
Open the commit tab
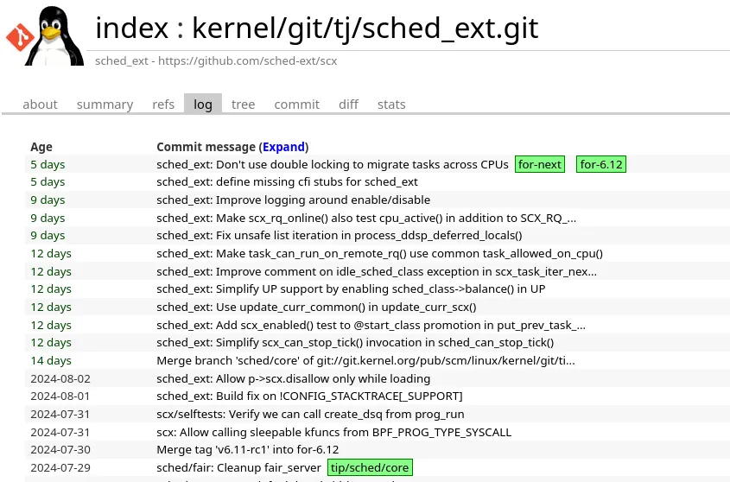[296, 105]
